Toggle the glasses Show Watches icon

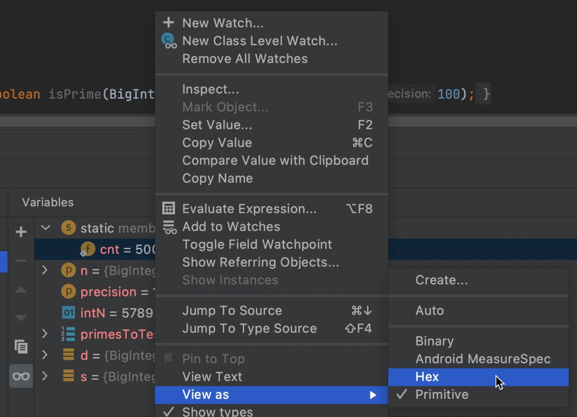click(x=21, y=376)
